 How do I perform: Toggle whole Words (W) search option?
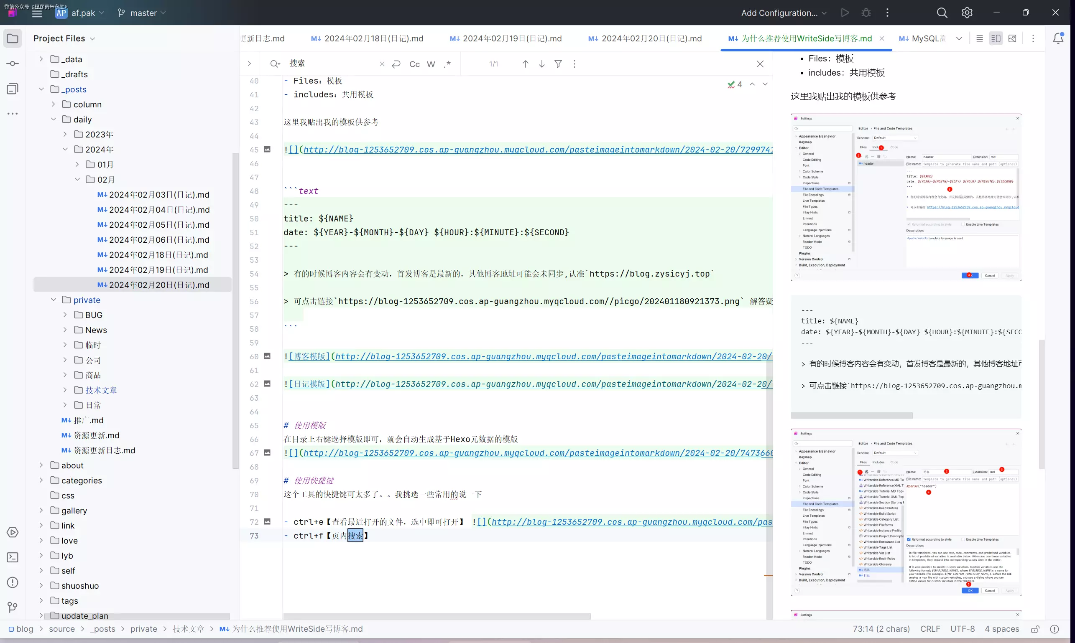tap(431, 64)
